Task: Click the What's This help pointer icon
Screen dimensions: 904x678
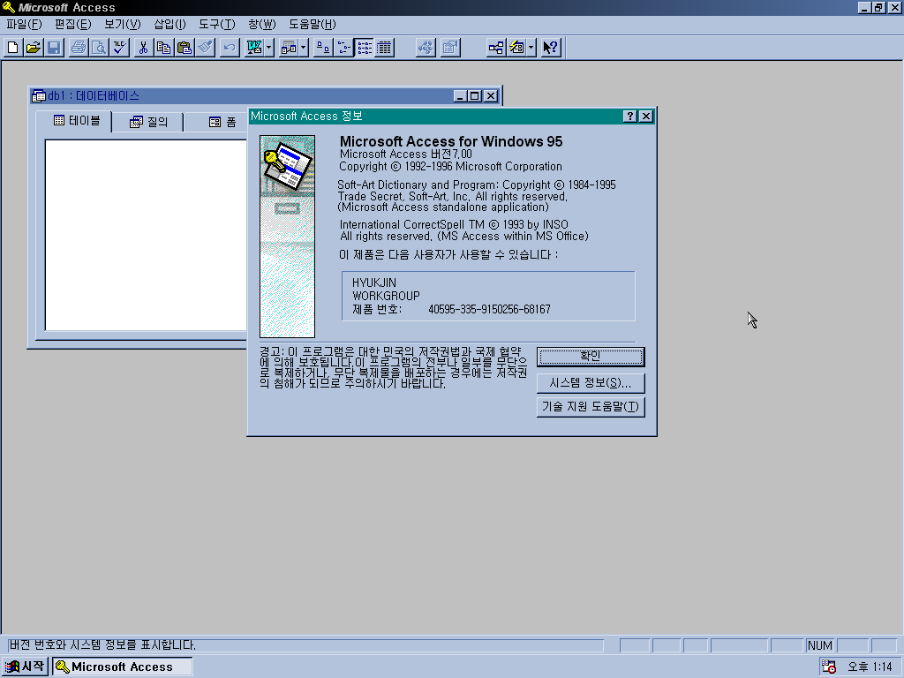Action: 551,48
